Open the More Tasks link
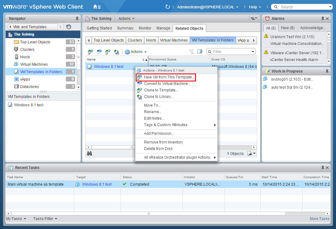This screenshot has height=229, width=336. tap(320, 219)
